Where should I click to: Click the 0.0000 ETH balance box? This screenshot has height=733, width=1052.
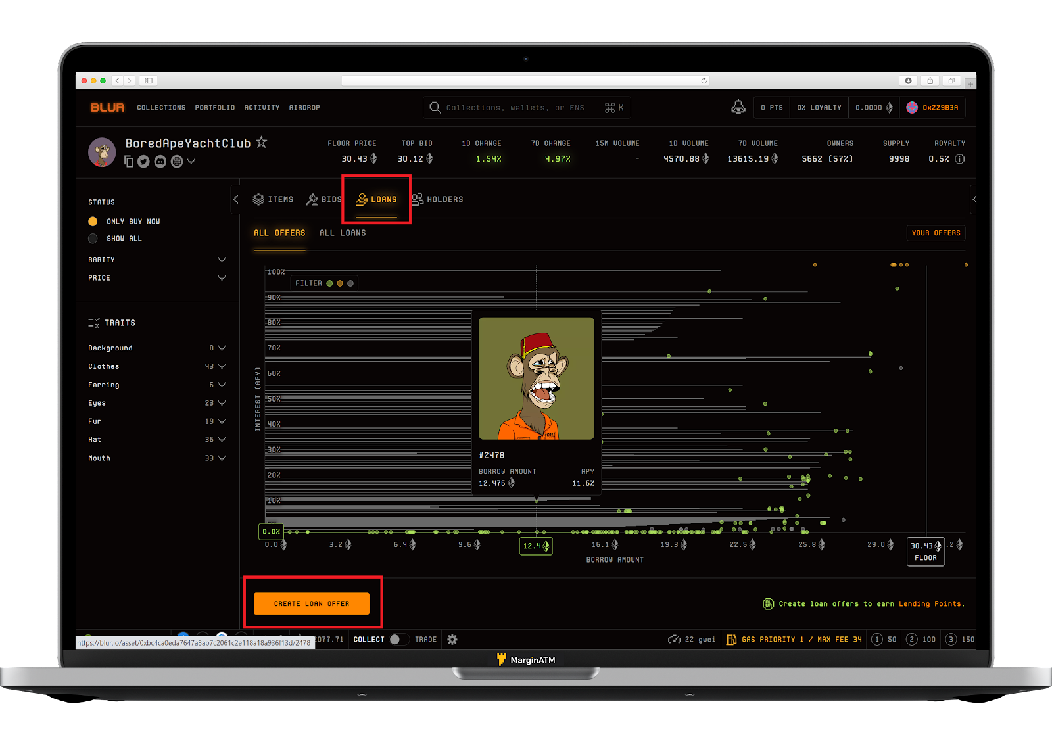click(874, 108)
